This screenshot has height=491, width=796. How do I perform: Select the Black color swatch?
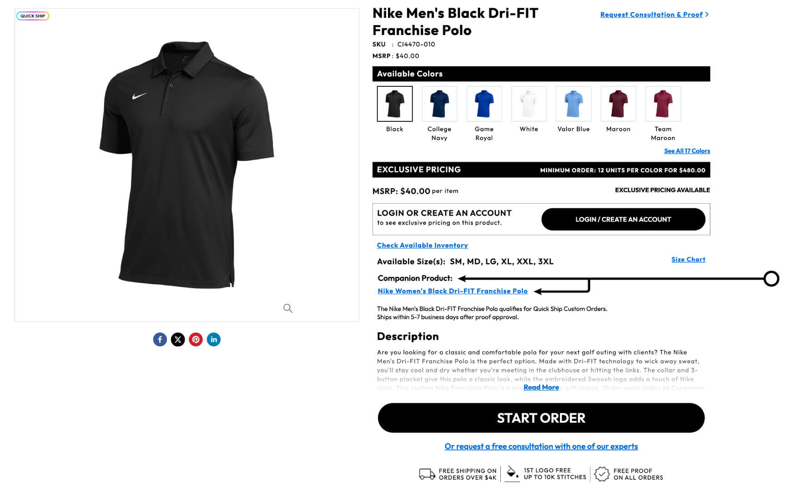point(395,104)
